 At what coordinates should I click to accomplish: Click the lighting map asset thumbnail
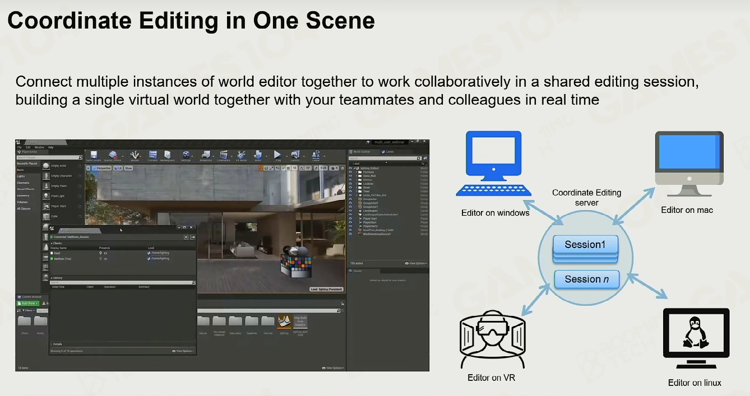(284, 322)
